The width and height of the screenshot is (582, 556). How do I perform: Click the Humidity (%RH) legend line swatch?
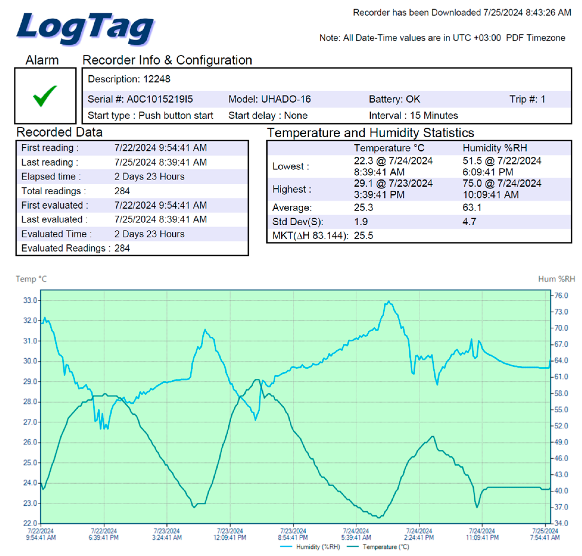pyautogui.click(x=286, y=546)
